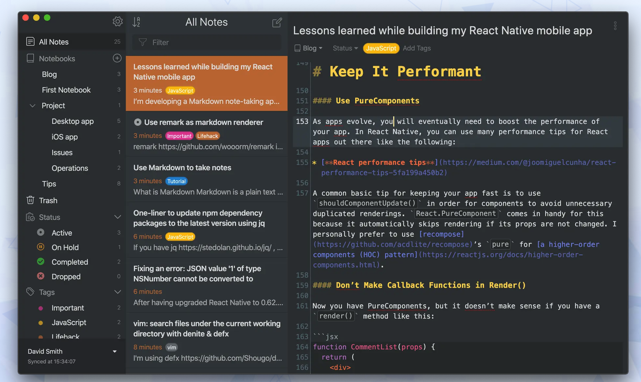Viewport: 641px width, 382px height.
Task: Open the Trash bin
Action: pos(48,200)
